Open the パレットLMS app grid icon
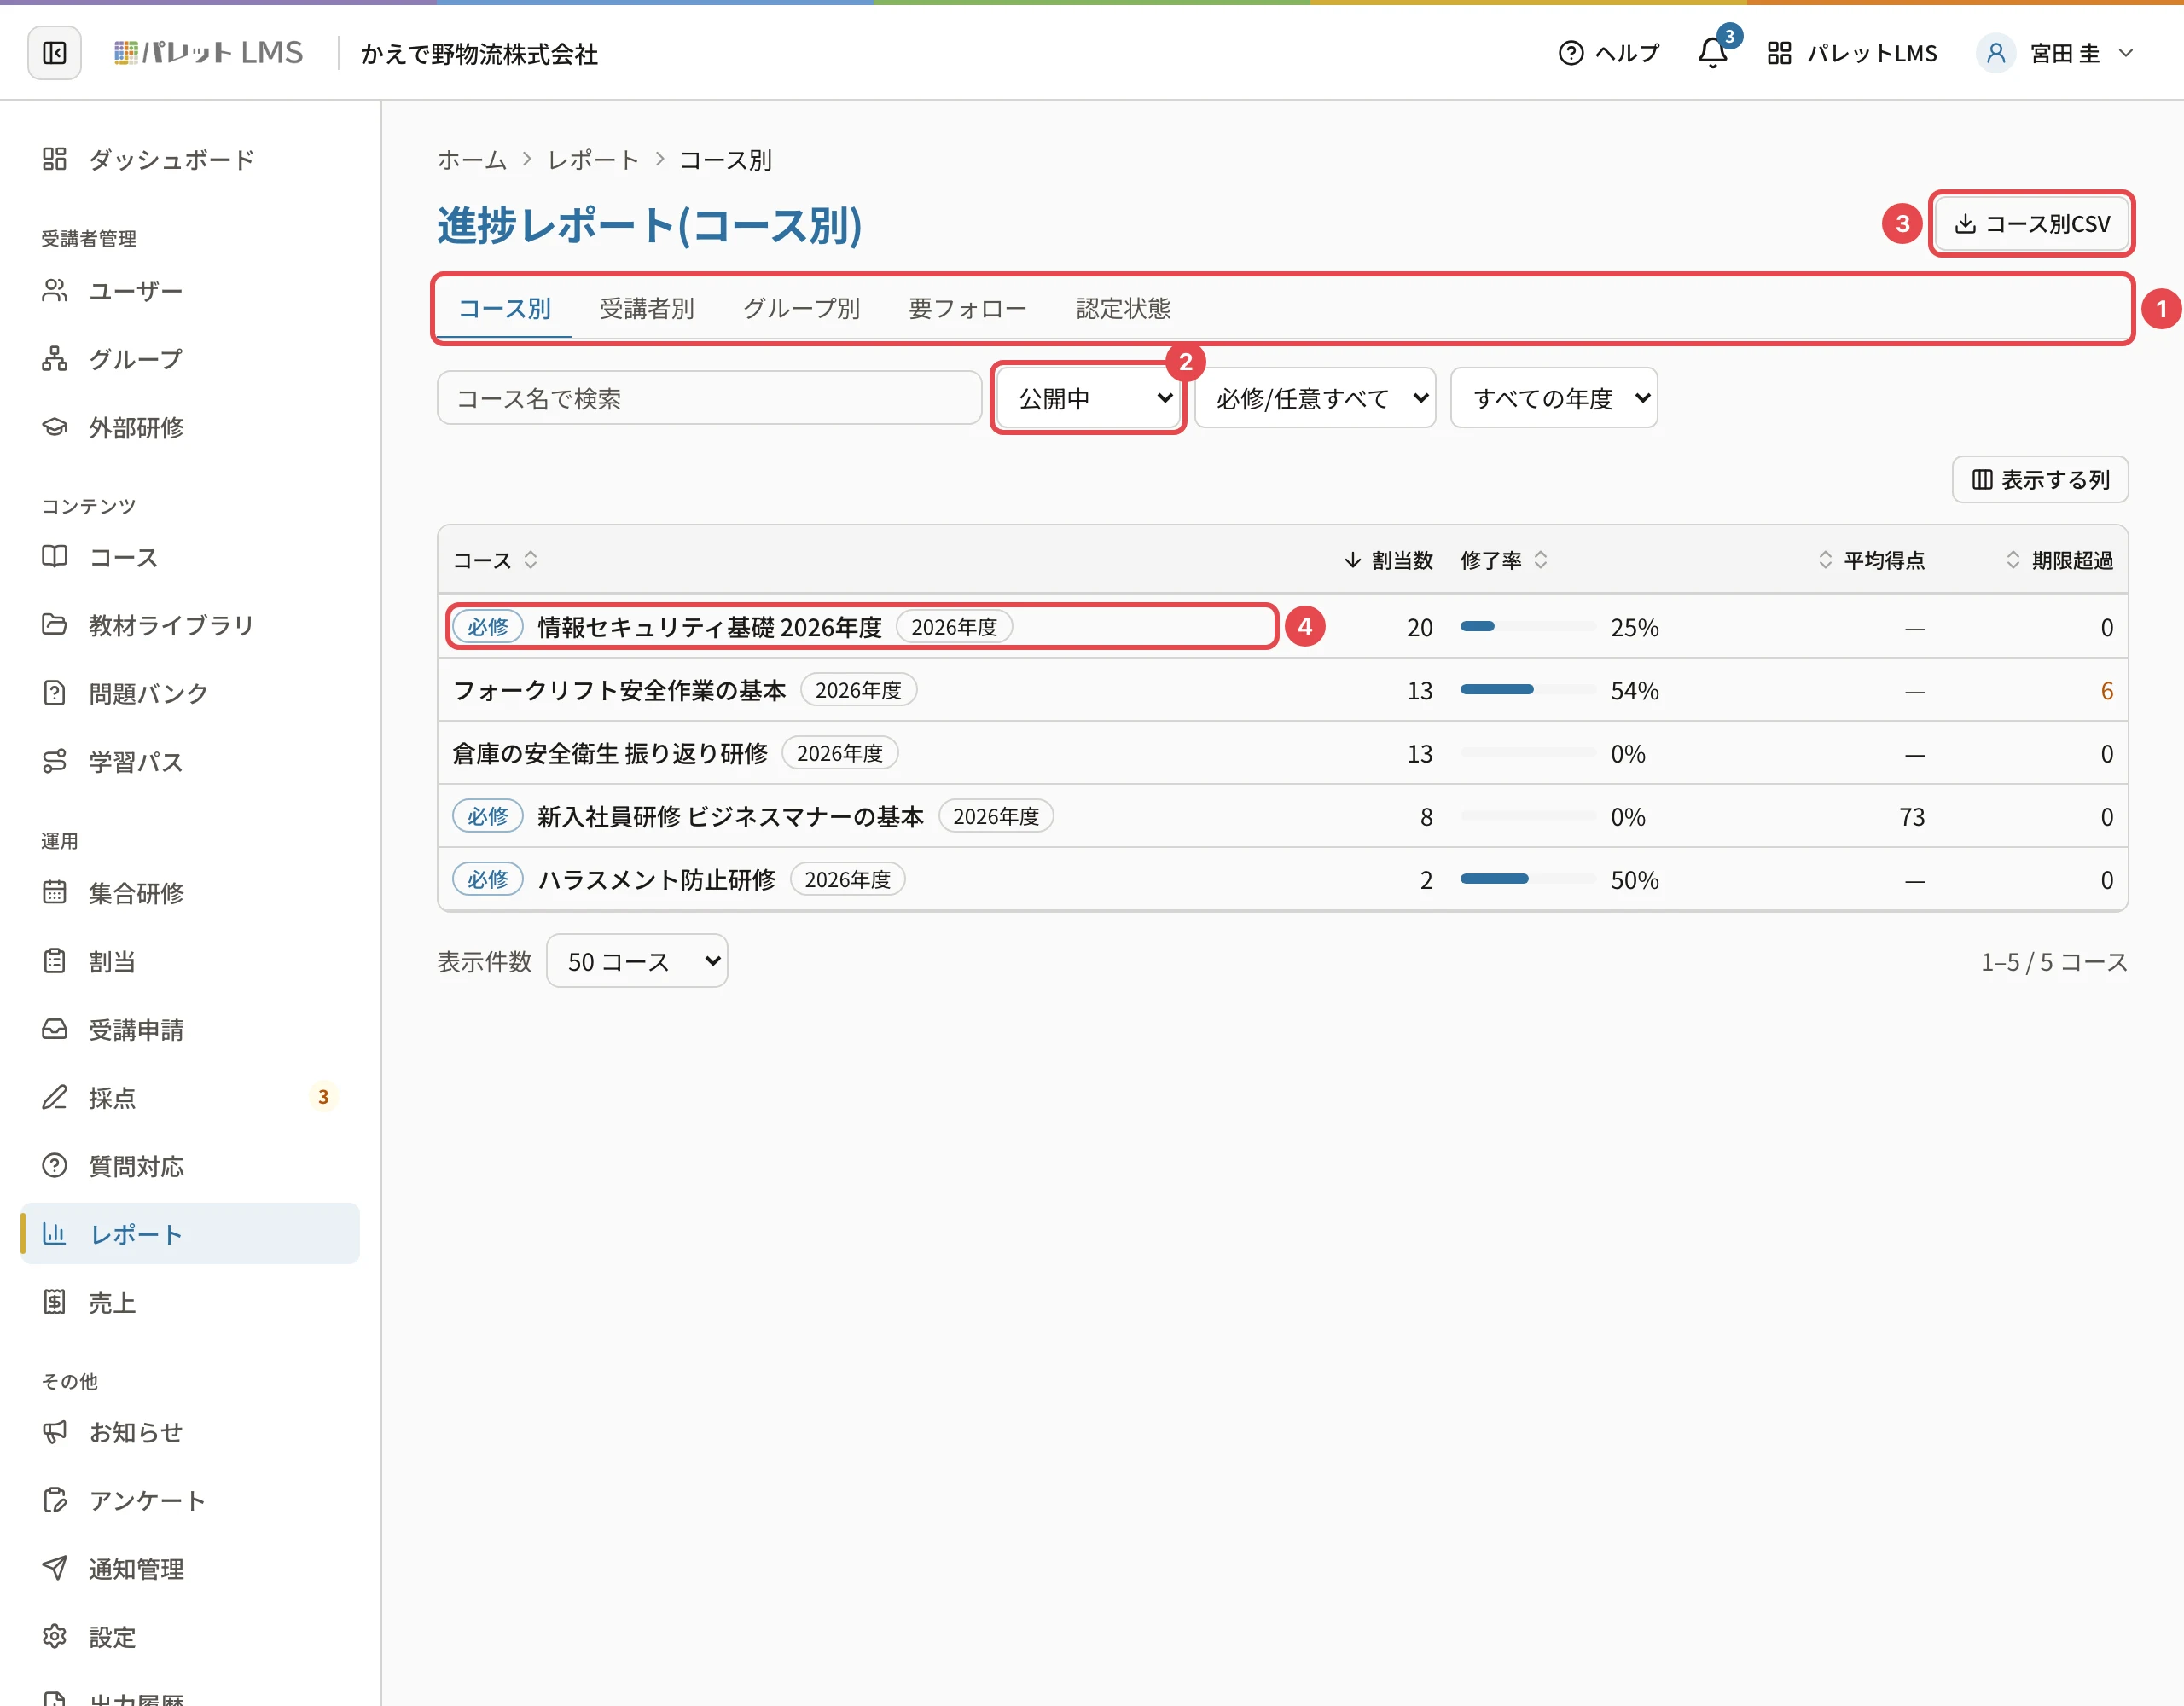Image resolution: width=2184 pixels, height=1706 pixels. click(x=1779, y=53)
